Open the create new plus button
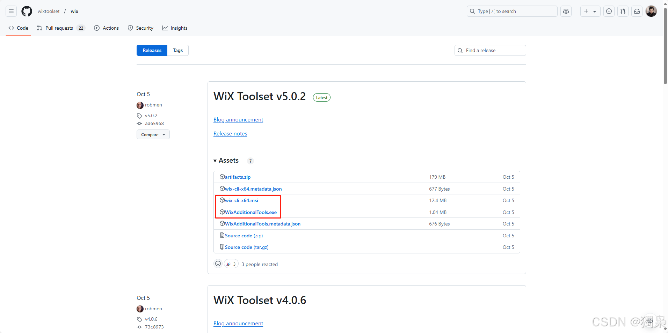668x333 pixels. tap(586, 11)
